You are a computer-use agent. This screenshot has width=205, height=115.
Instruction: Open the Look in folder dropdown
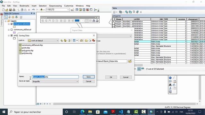click(58, 41)
